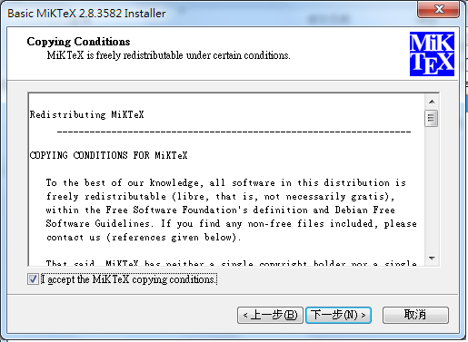
Task: Go back with the 上一步(B) button
Action: point(270,315)
